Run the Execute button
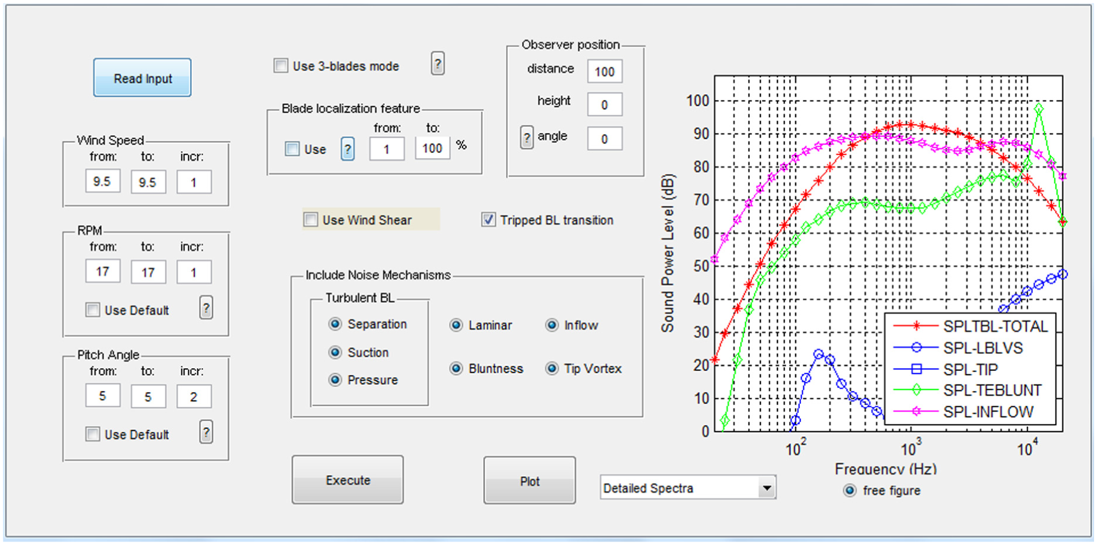1097x545 pixels. 348,480
